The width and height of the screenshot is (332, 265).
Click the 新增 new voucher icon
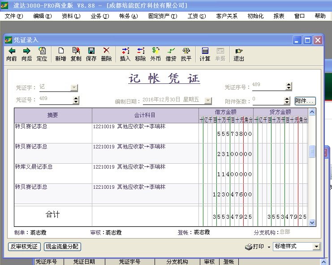click(61, 51)
